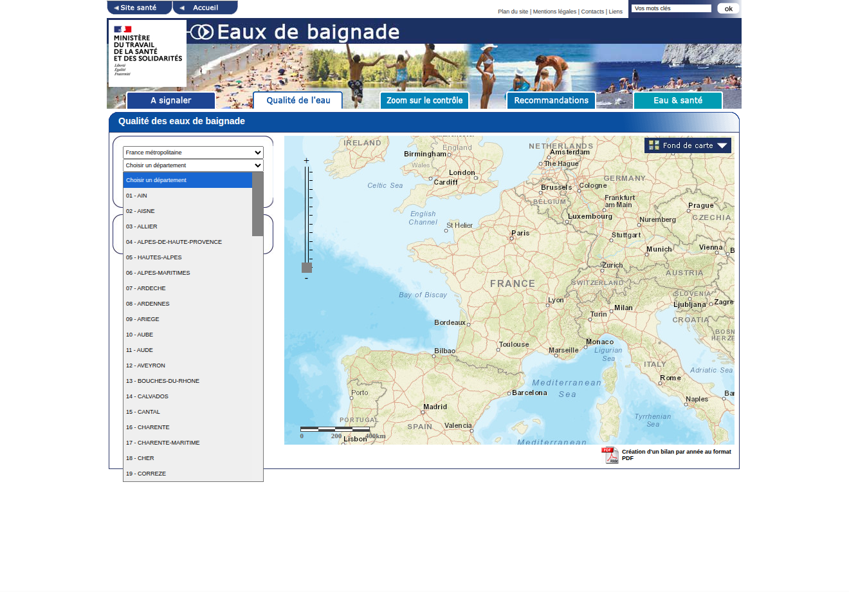Open the A signaler tab
Screen dimensions: 849x592
click(171, 100)
